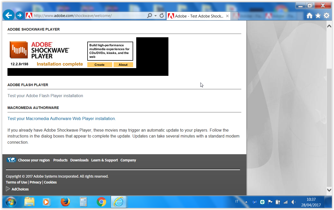The image size is (334, 210).
Task: Open the address bar autocomplete dropdown arrow
Action: point(156,16)
